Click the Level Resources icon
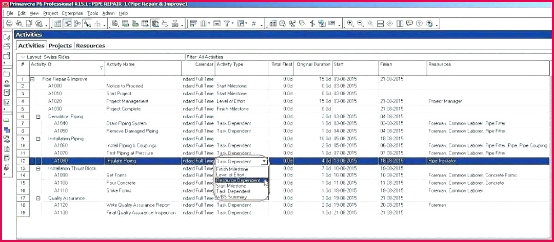The width and height of the screenshot is (554, 242). coord(292,24)
